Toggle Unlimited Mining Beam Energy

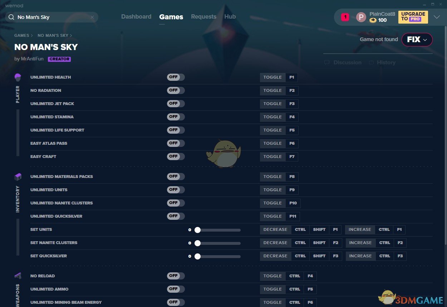(176, 302)
